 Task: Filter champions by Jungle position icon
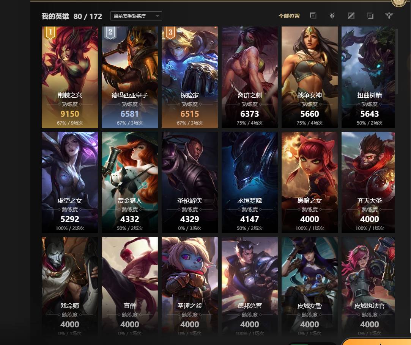(x=332, y=16)
